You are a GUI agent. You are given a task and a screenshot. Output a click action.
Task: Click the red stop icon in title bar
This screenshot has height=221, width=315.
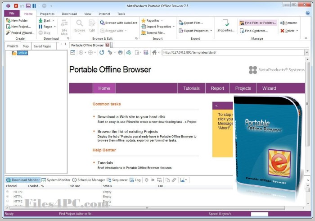pyautogui.click(x=16, y=6)
